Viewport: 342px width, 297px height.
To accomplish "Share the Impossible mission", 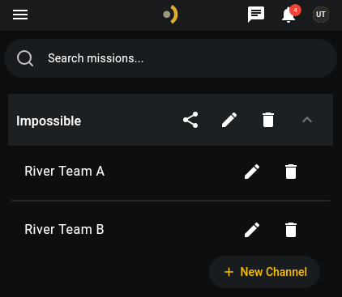I will pyautogui.click(x=190, y=120).
